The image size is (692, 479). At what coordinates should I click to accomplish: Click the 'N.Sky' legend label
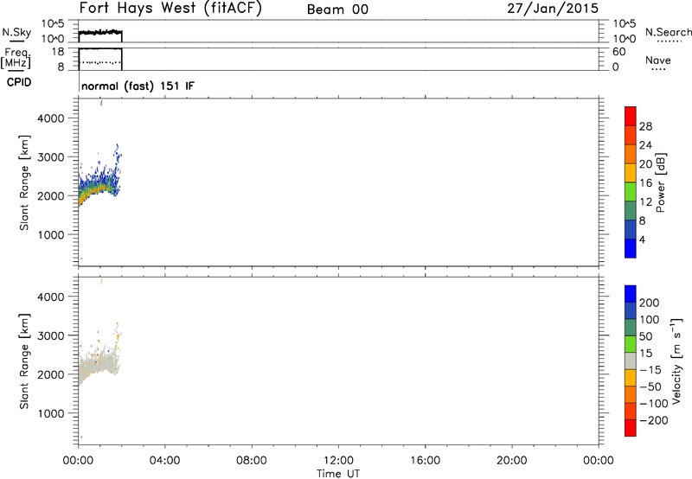coord(16,32)
